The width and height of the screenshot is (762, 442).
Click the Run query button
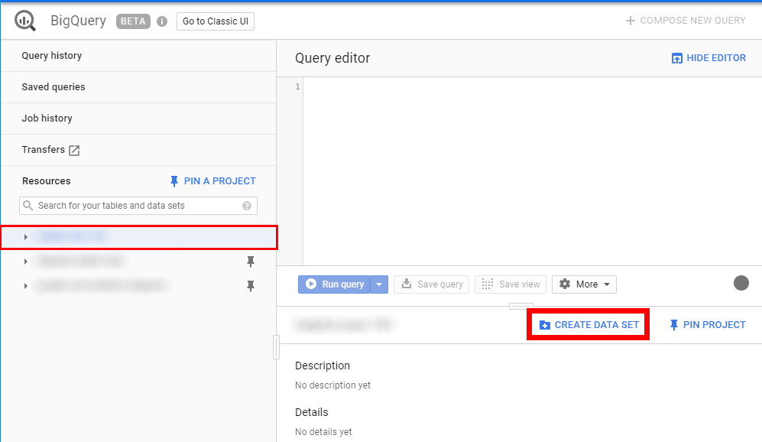[x=334, y=284]
